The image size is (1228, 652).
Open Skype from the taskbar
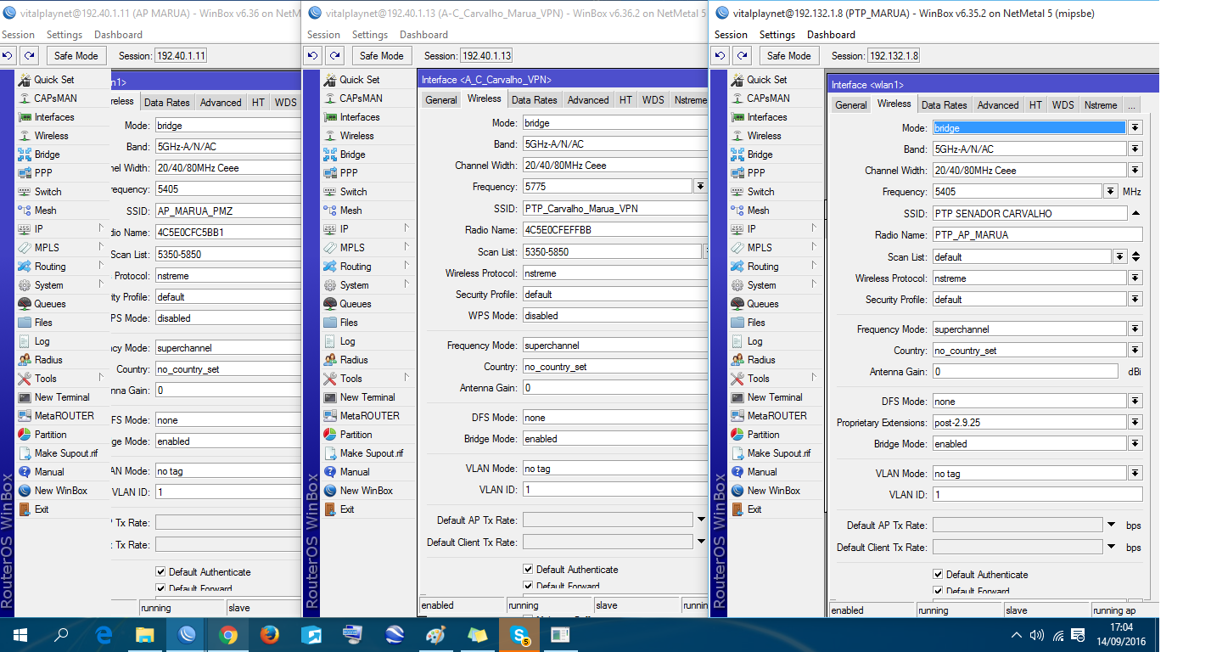click(519, 635)
